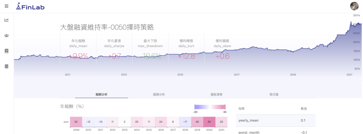Open the user avatar profile
Viewport: 363px width, 134px height.
click(354, 6)
